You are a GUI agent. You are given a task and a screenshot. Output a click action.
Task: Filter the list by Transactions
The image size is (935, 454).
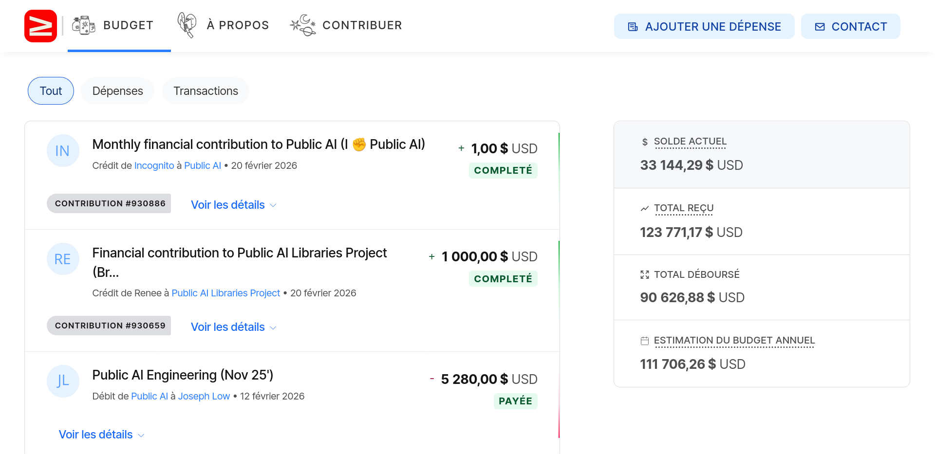pyautogui.click(x=206, y=91)
